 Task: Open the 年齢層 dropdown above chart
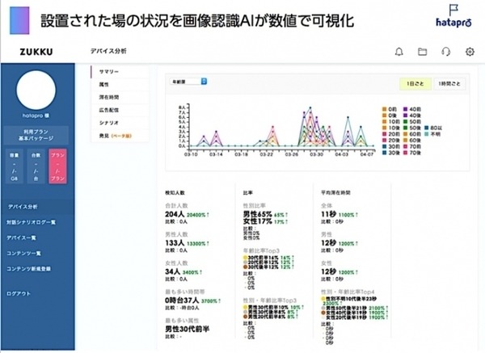point(188,82)
